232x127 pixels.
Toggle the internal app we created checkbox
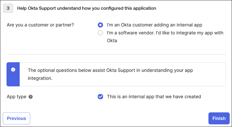(100, 97)
